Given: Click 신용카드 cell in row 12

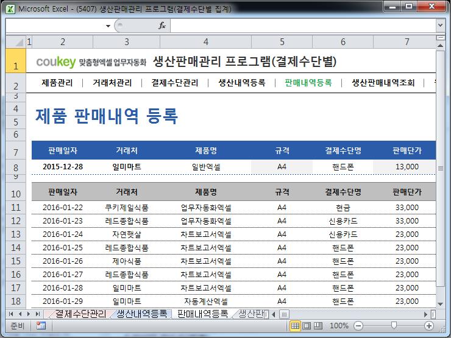Looking at the screenshot, I should point(343,220).
